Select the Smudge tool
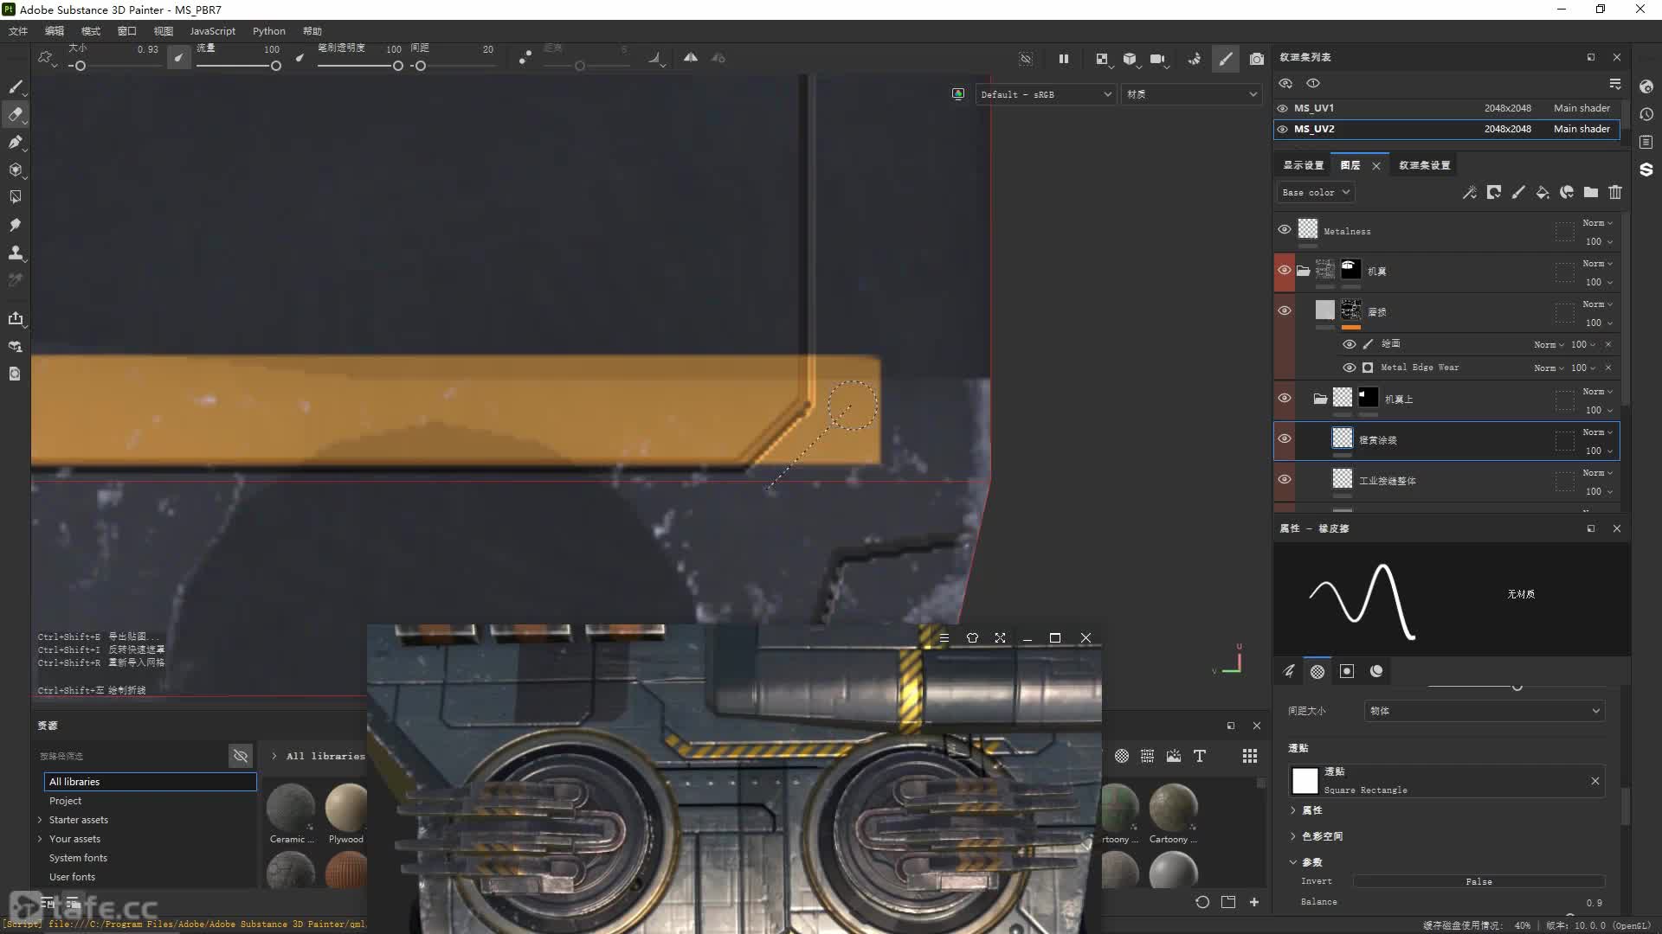 point(15,225)
